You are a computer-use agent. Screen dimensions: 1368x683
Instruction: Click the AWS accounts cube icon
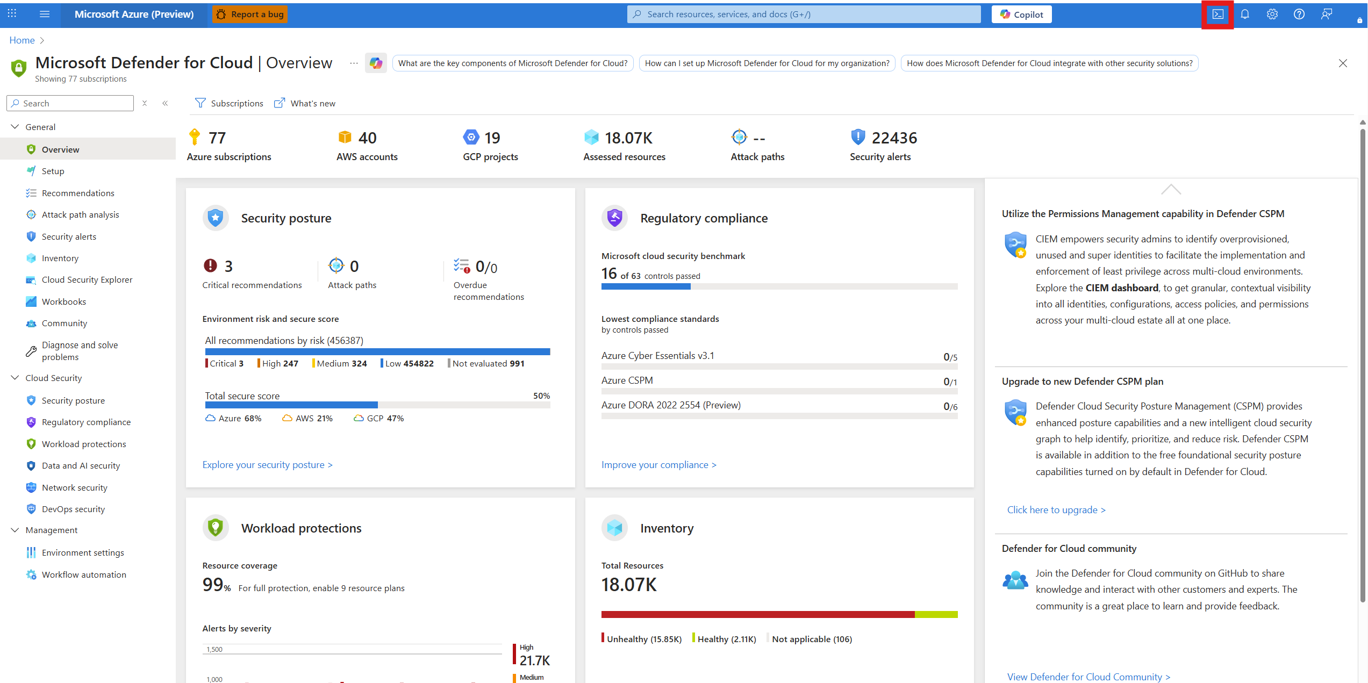tap(345, 137)
